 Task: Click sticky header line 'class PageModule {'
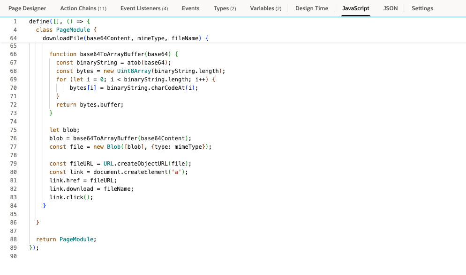point(66,30)
